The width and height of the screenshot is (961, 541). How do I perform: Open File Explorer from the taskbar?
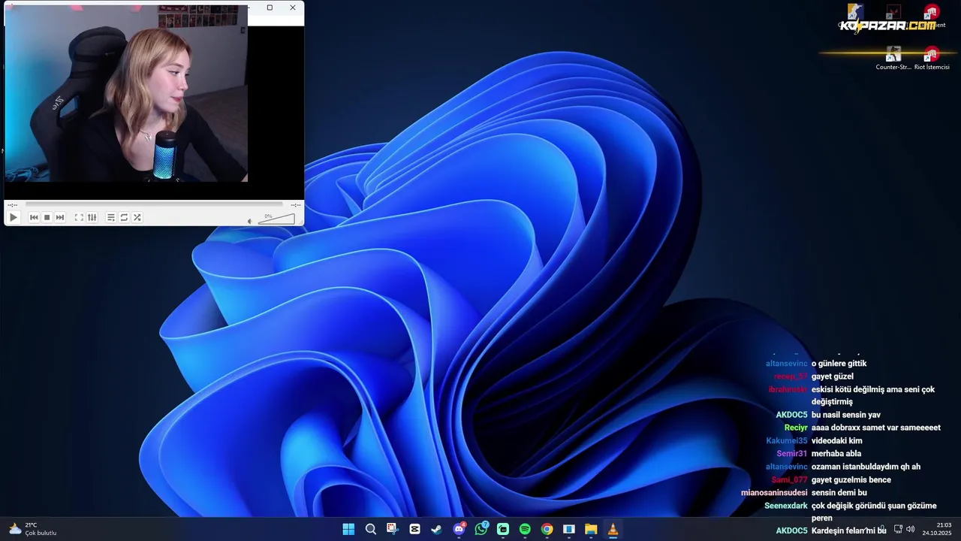click(591, 529)
